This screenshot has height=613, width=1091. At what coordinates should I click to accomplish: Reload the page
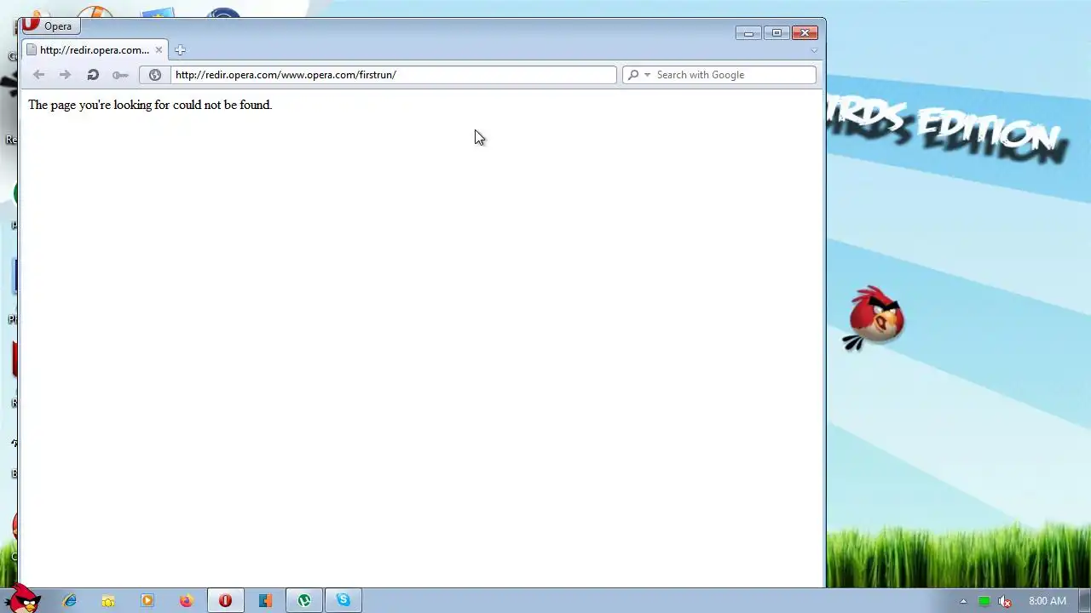[x=93, y=75]
